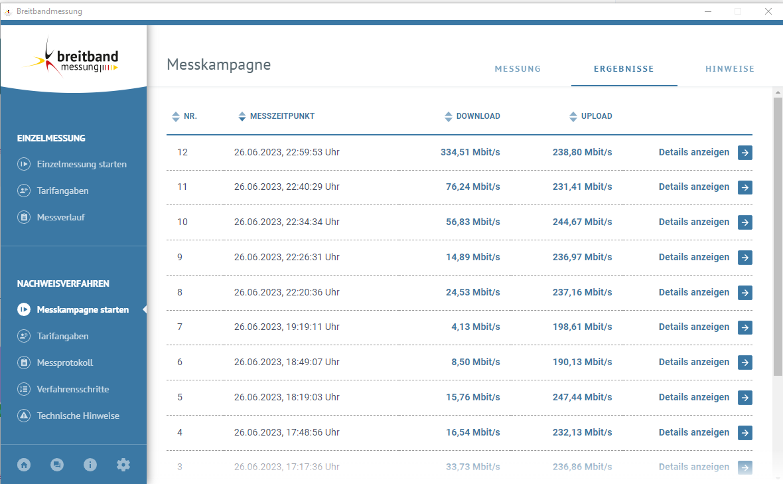The image size is (783, 484).
Task: Click the icon beside Tarifangaben under Nachweisverfahren
Action: coord(24,336)
